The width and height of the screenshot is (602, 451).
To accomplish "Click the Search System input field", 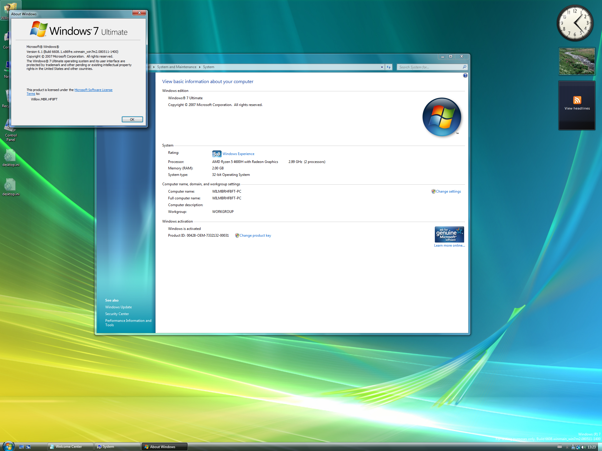I will point(429,67).
